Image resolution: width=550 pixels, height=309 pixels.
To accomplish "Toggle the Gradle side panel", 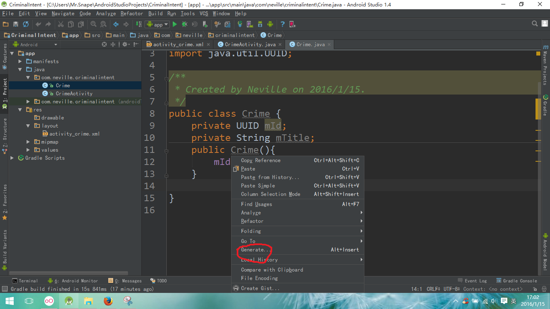I will click(545, 105).
